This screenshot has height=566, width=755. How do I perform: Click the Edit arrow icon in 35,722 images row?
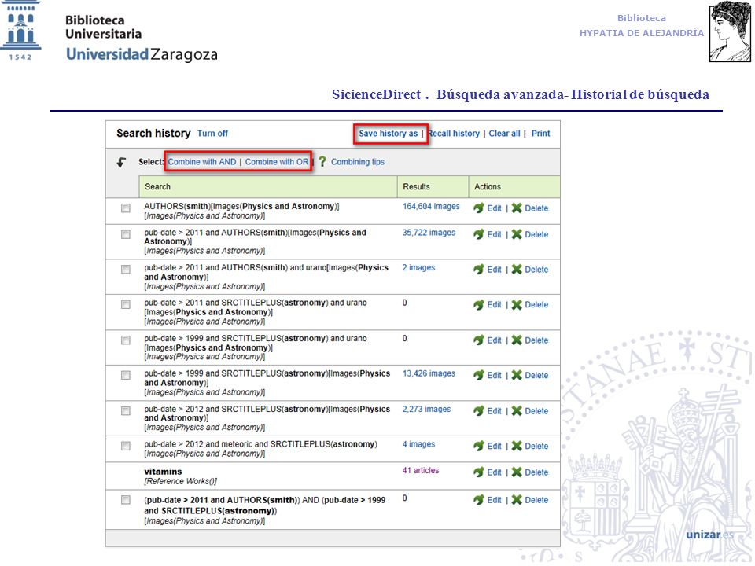click(479, 234)
